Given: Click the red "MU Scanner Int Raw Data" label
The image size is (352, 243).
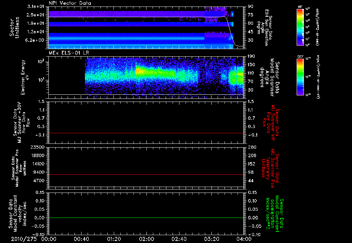Looking at the screenshot, I should click(x=271, y=123).
